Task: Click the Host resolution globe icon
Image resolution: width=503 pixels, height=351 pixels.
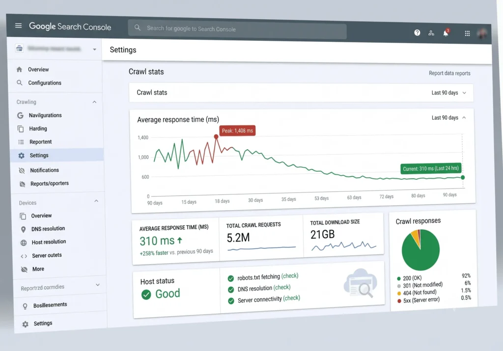Action: pyautogui.click(x=24, y=243)
